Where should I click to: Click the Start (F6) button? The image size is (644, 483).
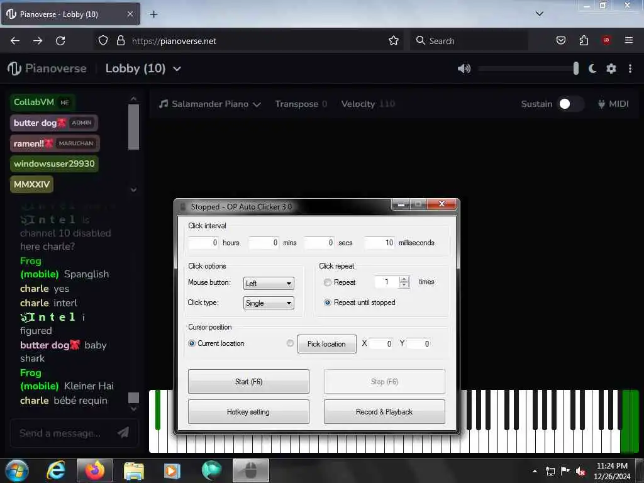(x=248, y=382)
